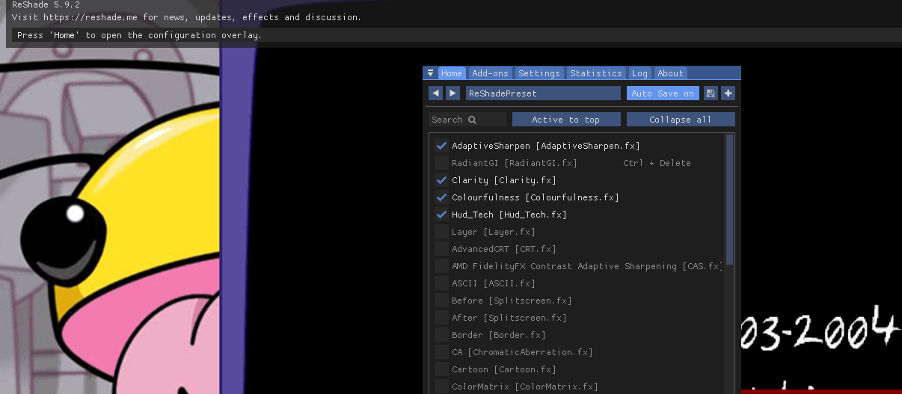Enable the After Splitscreen checkbox
The width and height of the screenshot is (902, 394).
(441, 318)
